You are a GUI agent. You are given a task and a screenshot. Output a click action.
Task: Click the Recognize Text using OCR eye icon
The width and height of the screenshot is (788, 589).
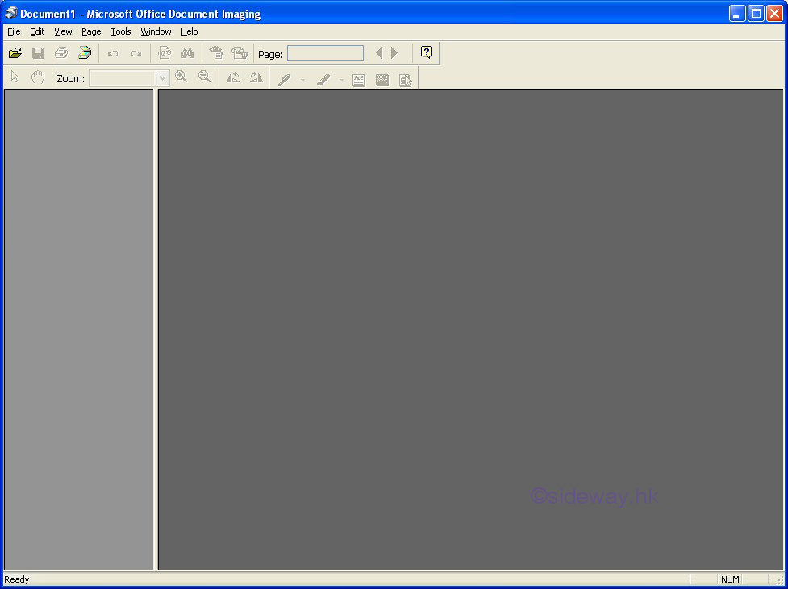point(216,52)
